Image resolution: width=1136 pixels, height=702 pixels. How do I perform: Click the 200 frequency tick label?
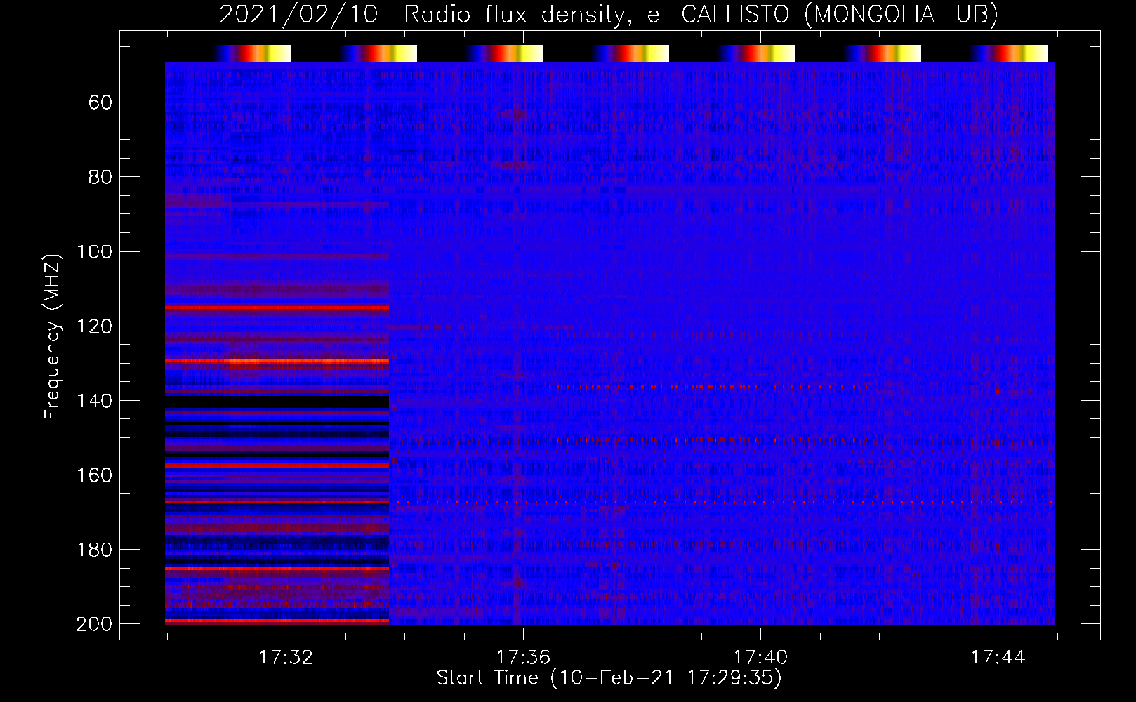[x=94, y=623]
